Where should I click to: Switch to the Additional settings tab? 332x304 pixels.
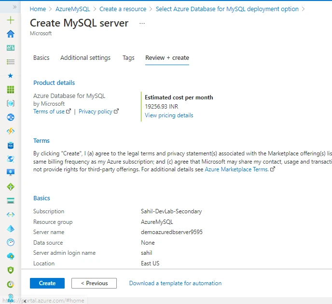point(85,58)
